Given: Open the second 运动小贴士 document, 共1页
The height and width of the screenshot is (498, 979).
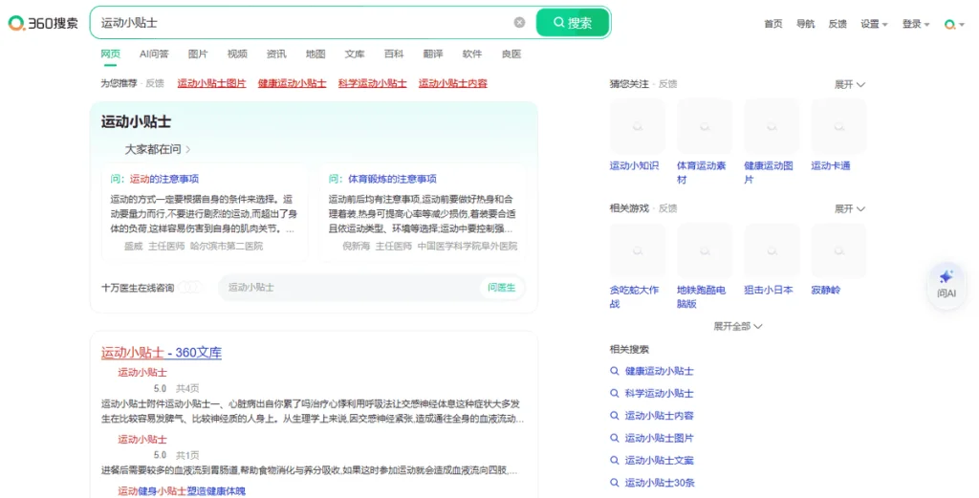Looking at the screenshot, I should (x=142, y=440).
